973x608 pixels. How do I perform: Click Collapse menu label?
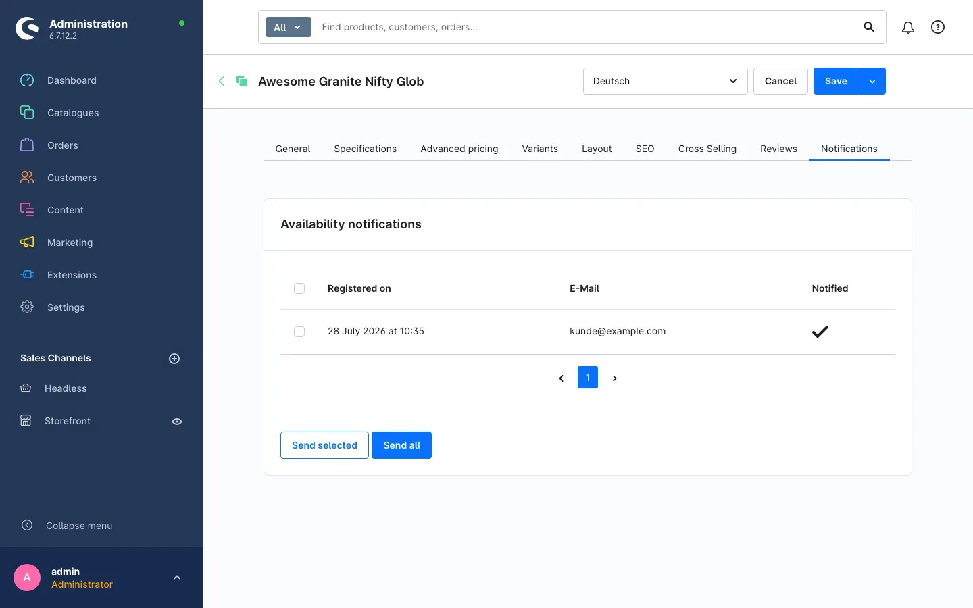tap(79, 526)
